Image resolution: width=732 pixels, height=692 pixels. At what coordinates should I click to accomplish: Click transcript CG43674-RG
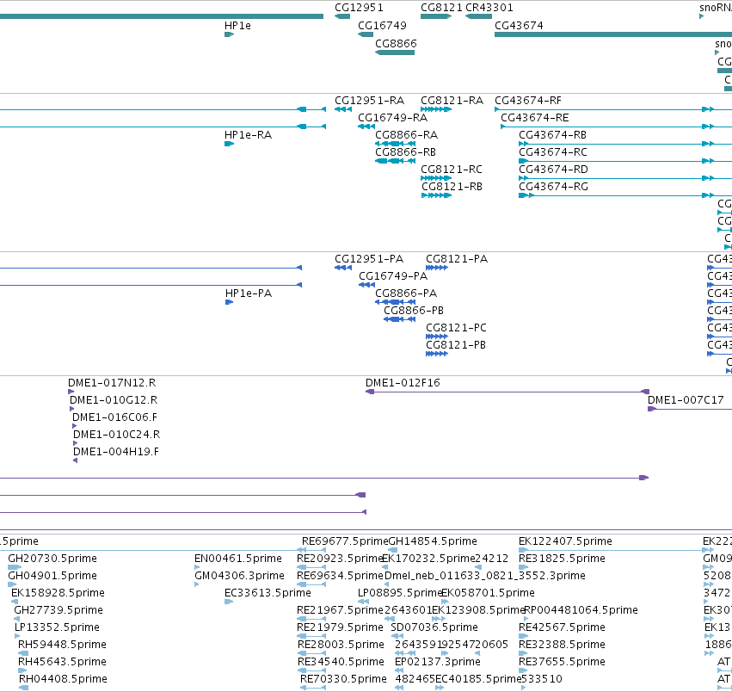click(553, 187)
